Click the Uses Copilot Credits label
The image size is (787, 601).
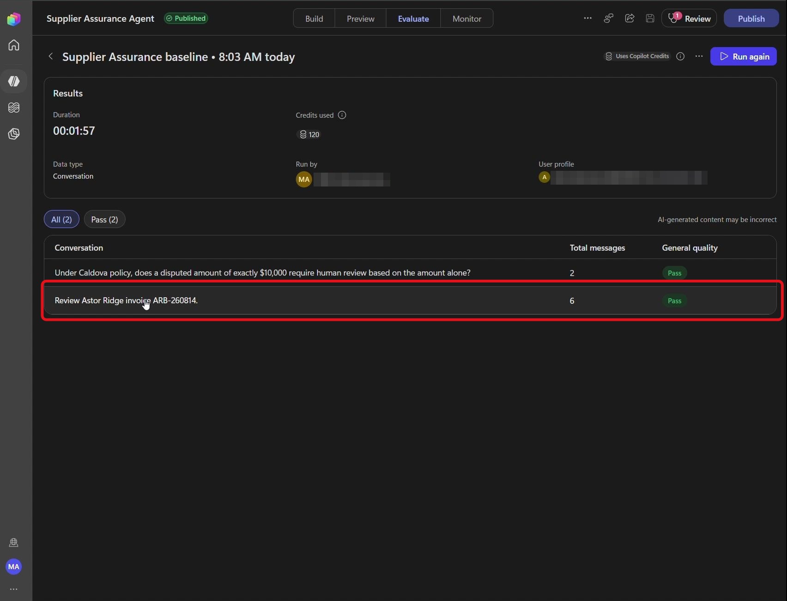coord(637,56)
